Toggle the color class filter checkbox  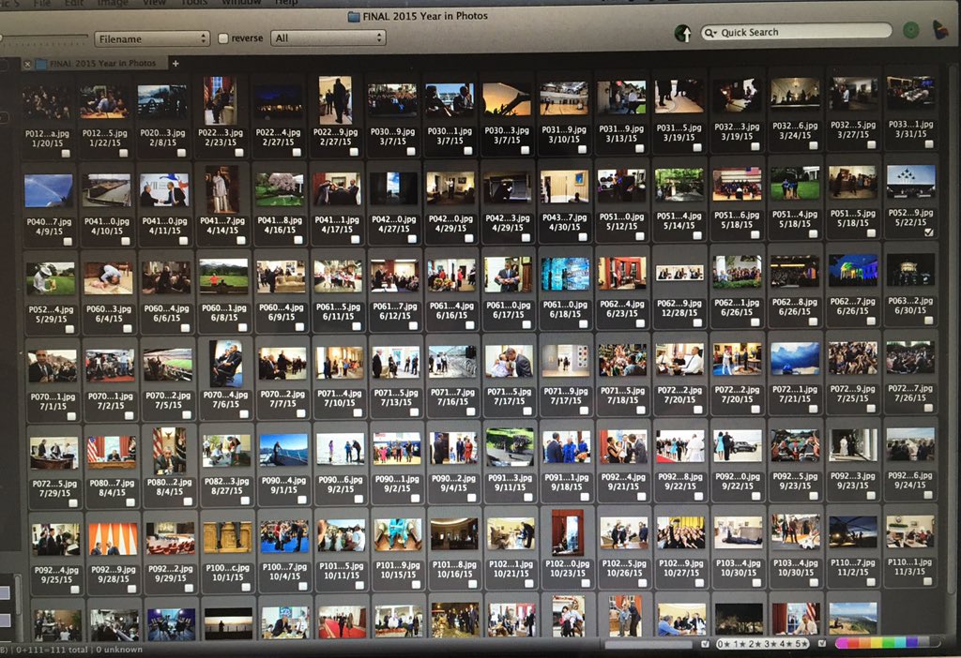tap(822, 643)
